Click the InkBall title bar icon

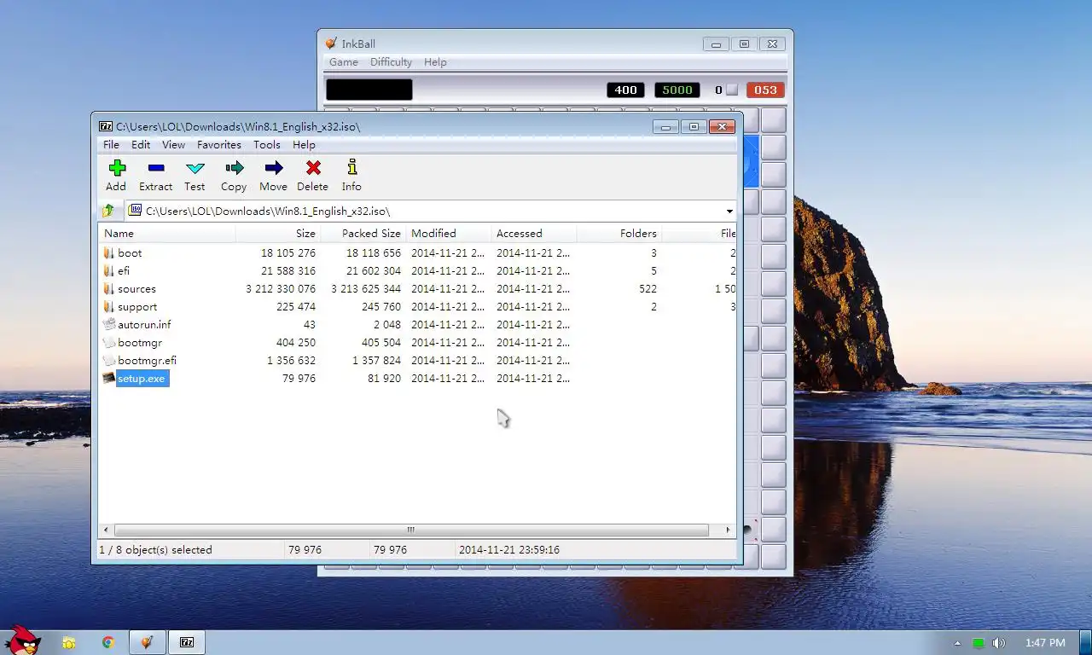[x=331, y=43]
